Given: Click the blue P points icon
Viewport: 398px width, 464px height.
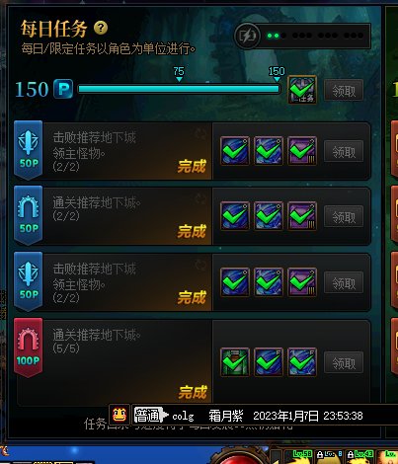Looking at the screenshot, I should 63,89.
